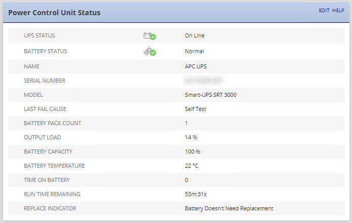Click the battery status check icon

click(x=150, y=52)
